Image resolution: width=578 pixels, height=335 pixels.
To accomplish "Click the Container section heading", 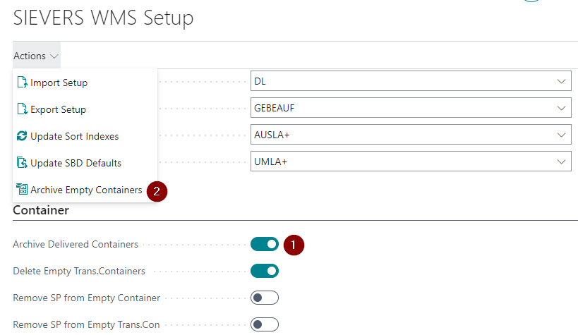I will tap(41, 210).
